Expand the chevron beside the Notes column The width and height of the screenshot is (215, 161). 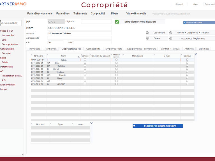click(x=91, y=123)
